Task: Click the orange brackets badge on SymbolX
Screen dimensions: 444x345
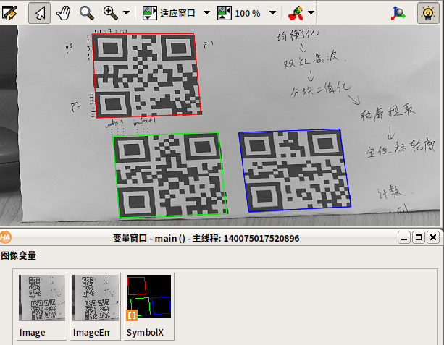Action: point(132,315)
